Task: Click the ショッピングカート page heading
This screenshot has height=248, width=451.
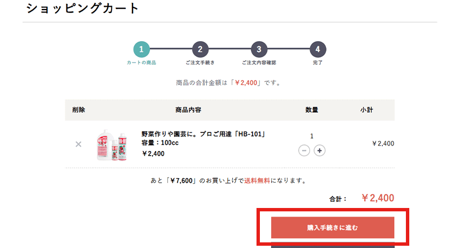Action: point(82,9)
